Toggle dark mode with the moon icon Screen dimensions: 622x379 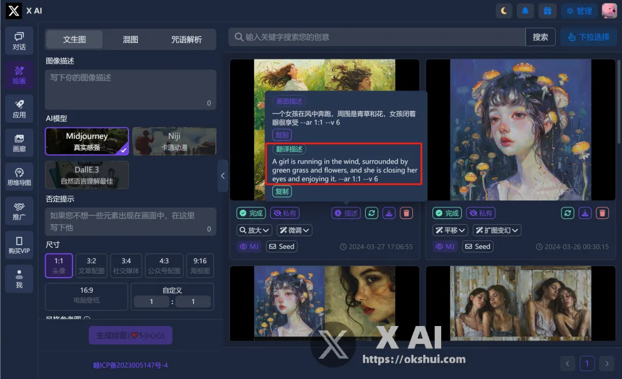(x=503, y=10)
